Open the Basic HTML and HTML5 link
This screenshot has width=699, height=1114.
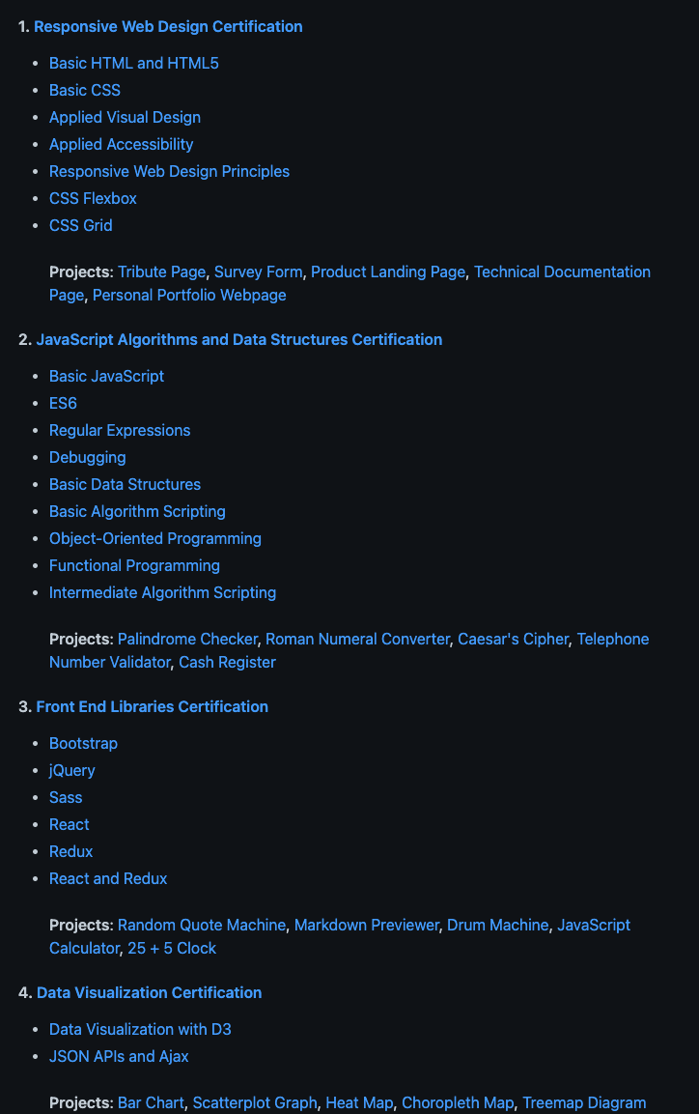pyautogui.click(x=133, y=63)
